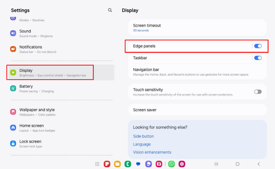Screen dimensions: 275x169
Task: Follow the Side button link
Action: [143, 136]
